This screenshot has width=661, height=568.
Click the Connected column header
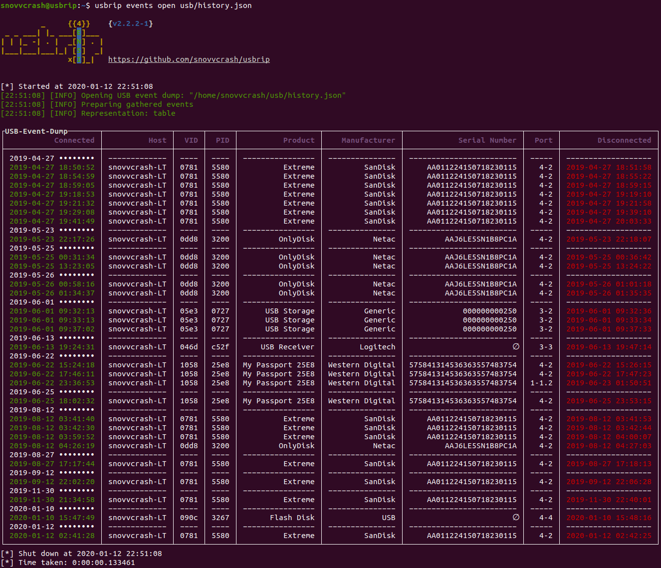(74, 140)
